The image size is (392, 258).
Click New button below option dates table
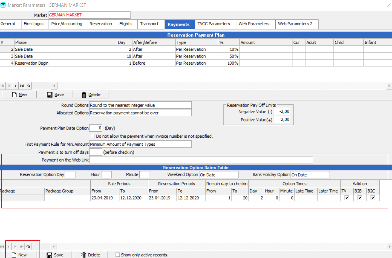pyautogui.click(x=19, y=255)
